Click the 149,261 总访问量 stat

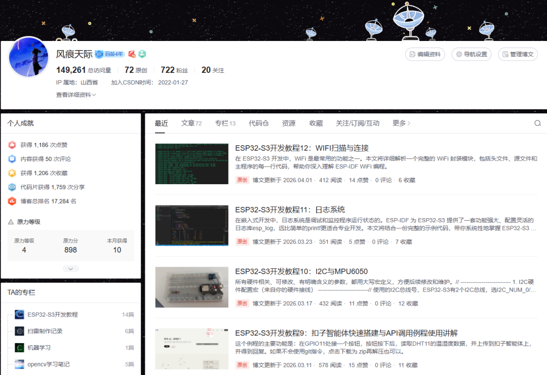84,70
